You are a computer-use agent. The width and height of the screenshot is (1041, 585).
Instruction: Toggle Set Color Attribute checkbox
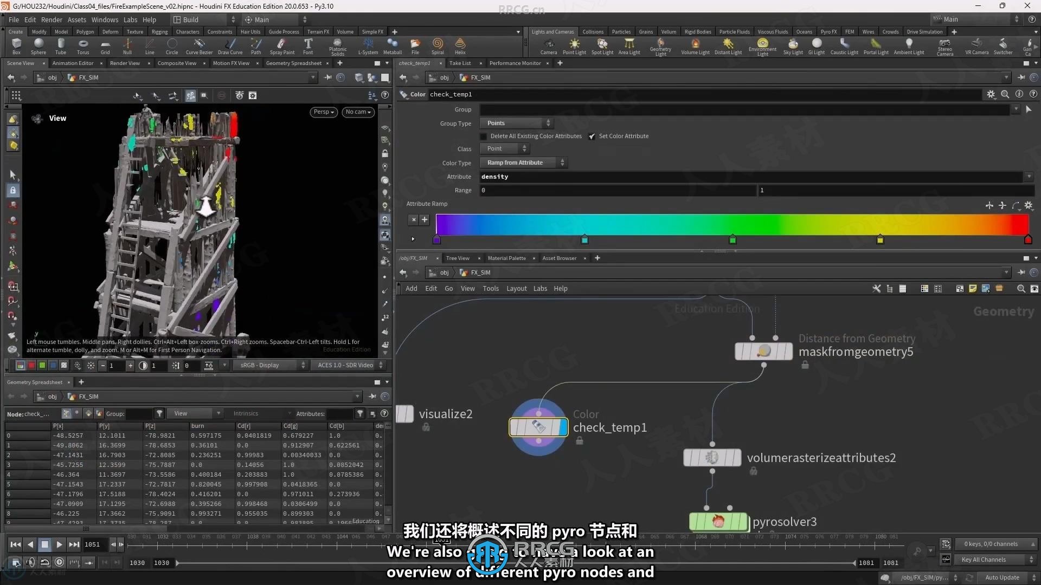coord(592,136)
